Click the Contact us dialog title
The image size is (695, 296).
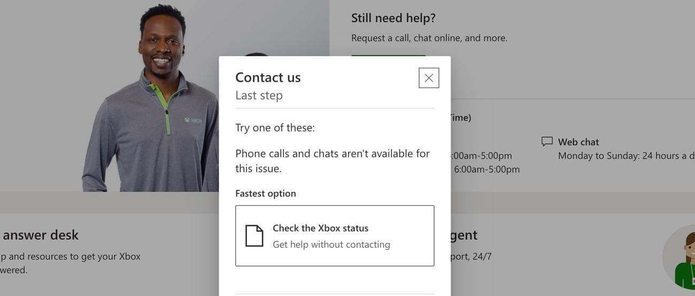point(268,77)
